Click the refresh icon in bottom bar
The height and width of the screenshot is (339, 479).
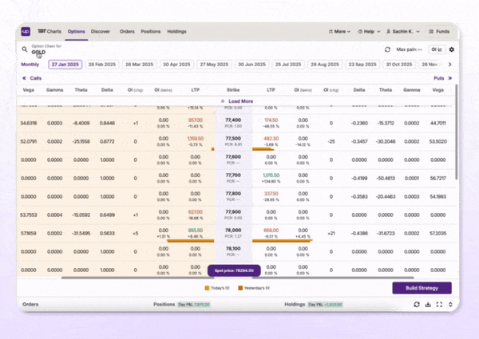[416, 304]
